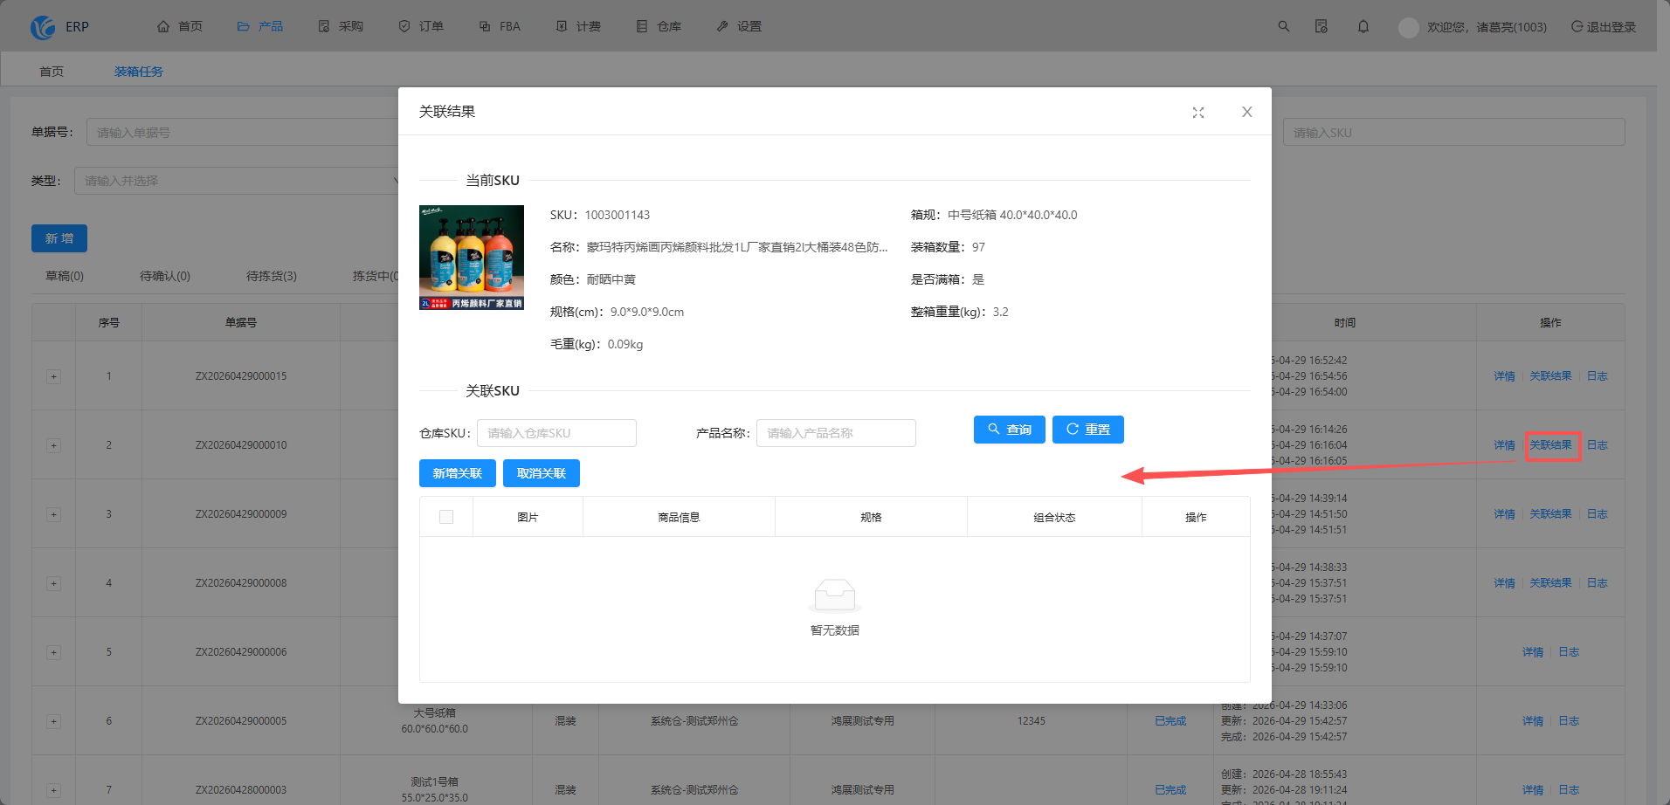Switch to the 装箱任务 page tab
Viewport: 1670px width, 805px height.
coord(139,71)
